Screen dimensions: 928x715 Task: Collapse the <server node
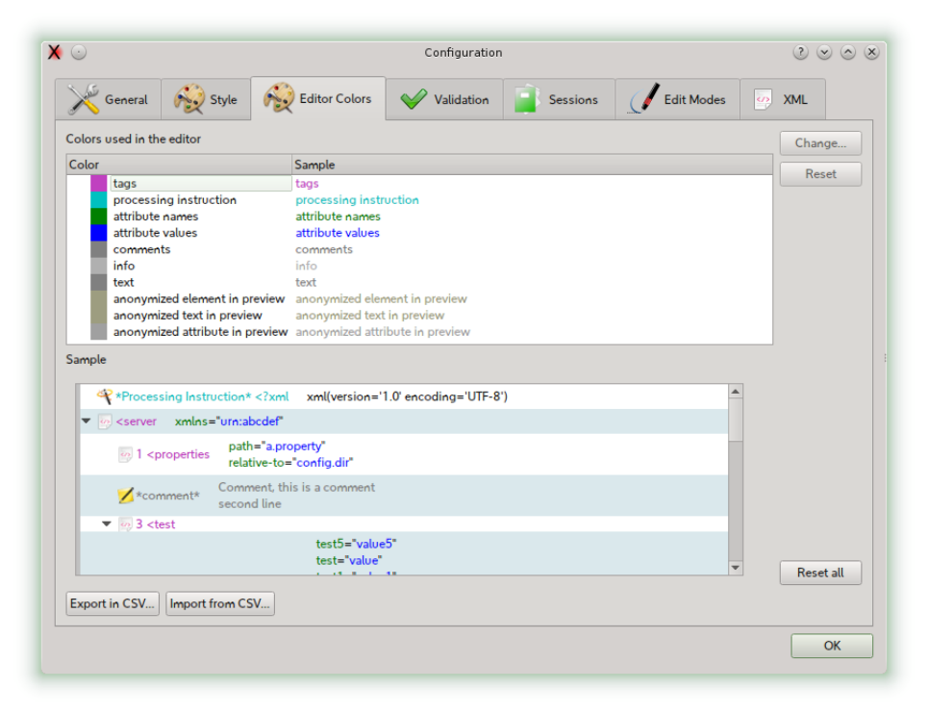pos(87,421)
